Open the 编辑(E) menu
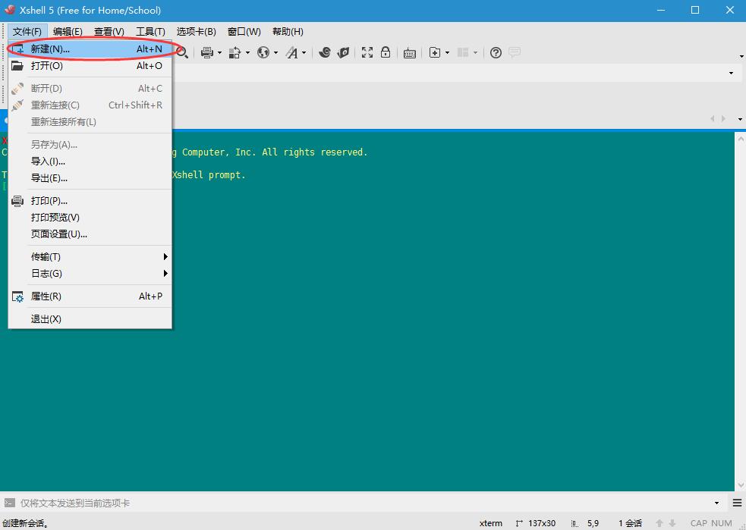The width and height of the screenshot is (746, 530). click(x=68, y=32)
